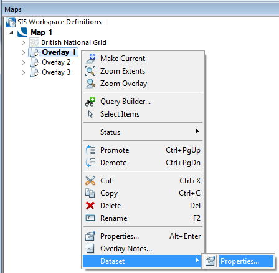This screenshot has width=279, height=273.
Task: Choose Rename from the context menu
Action: [x=143, y=218]
